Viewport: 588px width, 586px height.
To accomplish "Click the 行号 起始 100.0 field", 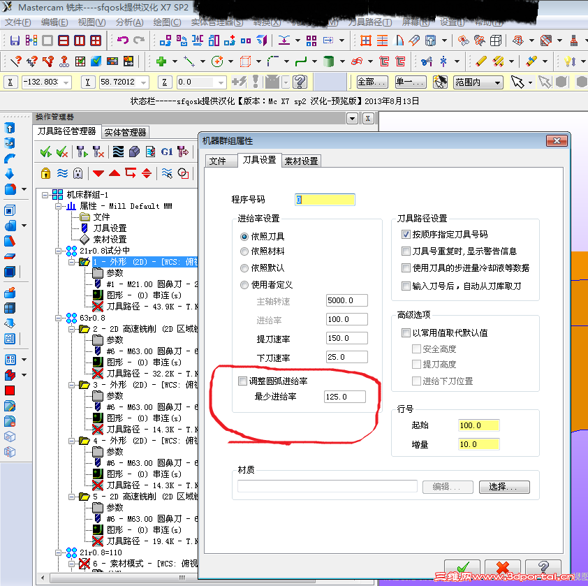I will pyautogui.click(x=479, y=425).
